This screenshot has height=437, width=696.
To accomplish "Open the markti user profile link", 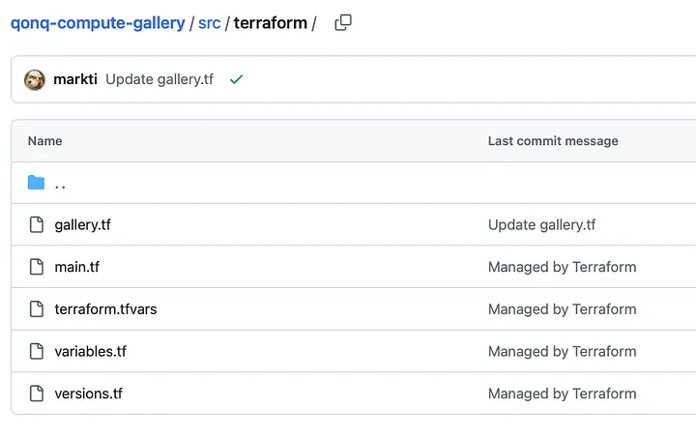I will tap(75, 79).
